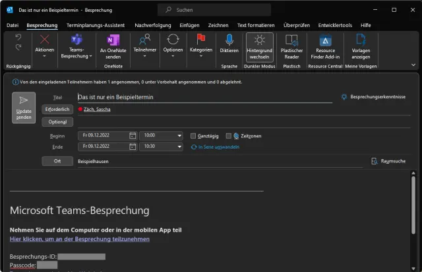The height and width of the screenshot is (272, 422).
Task: Switch to Terminplanungs-Assistent tab
Action: 96,25
